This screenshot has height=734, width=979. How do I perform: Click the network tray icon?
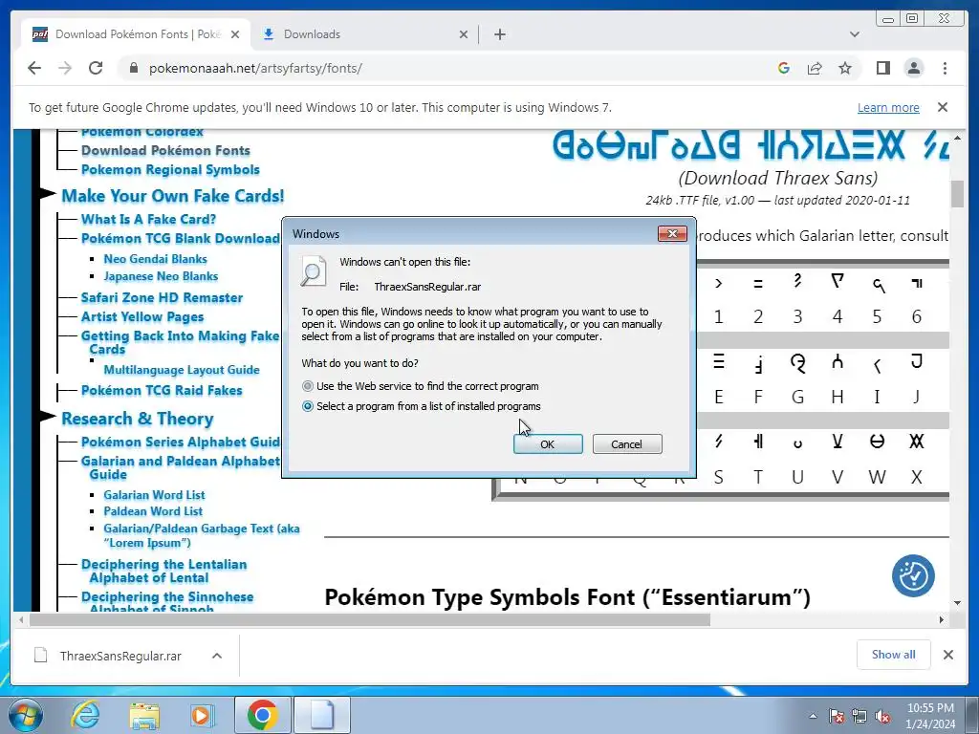[859, 716]
